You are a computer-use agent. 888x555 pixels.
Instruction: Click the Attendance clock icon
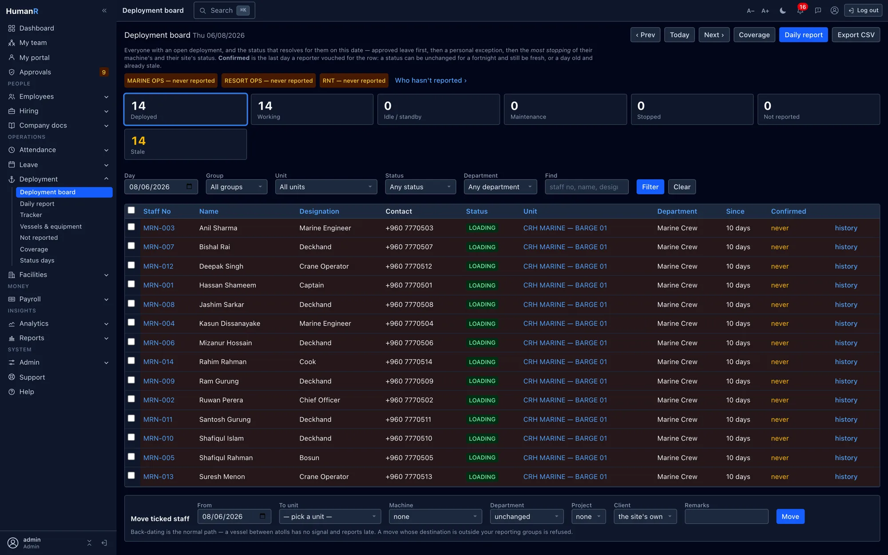[12, 150]
